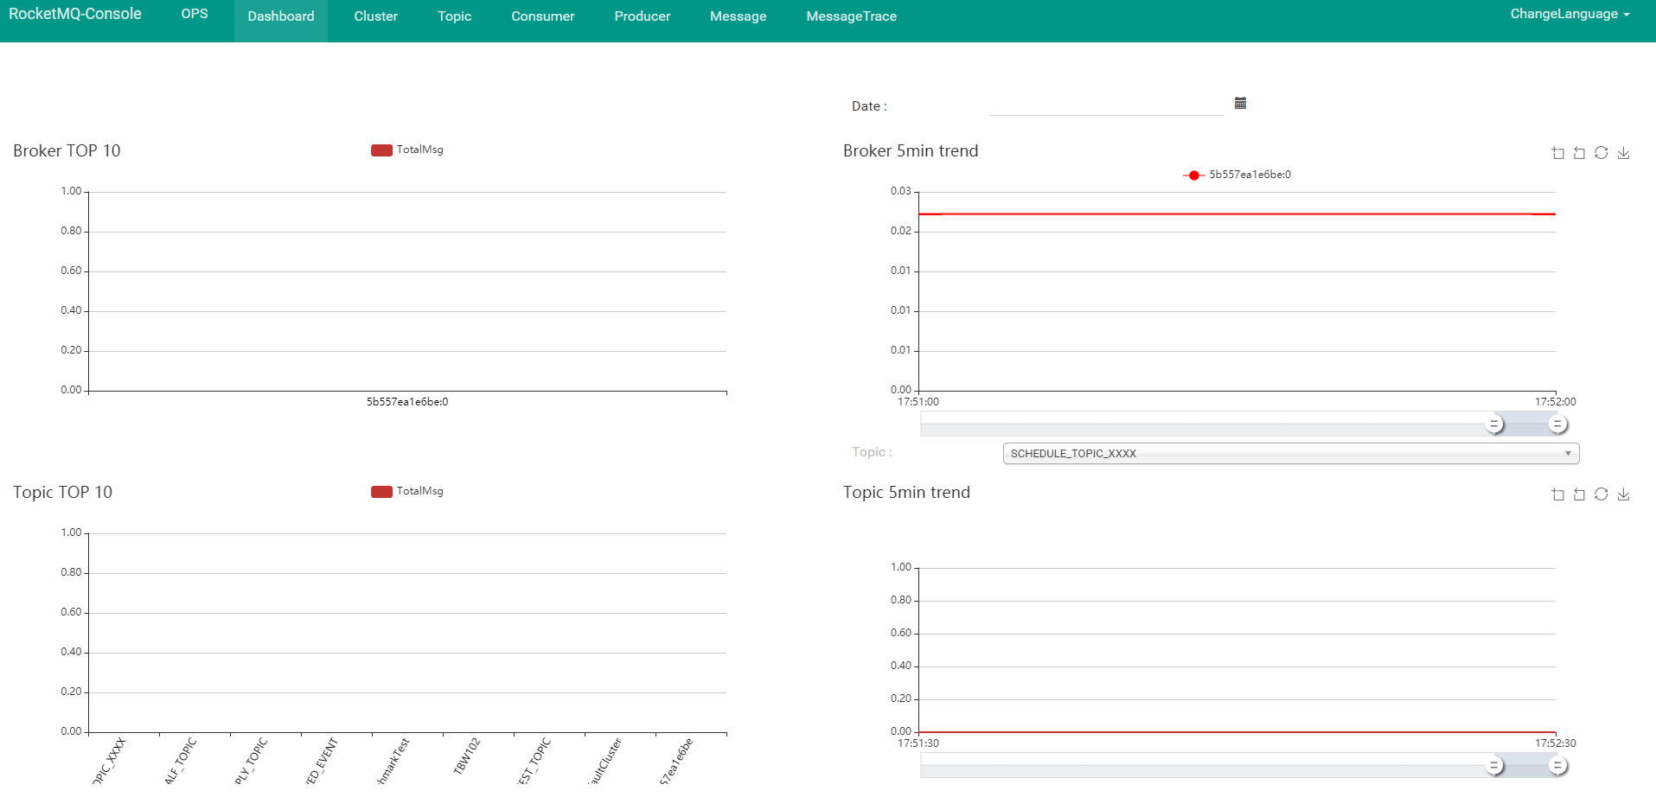Activate area zoom in Topic 5min trend

(x=1557, y=494)
